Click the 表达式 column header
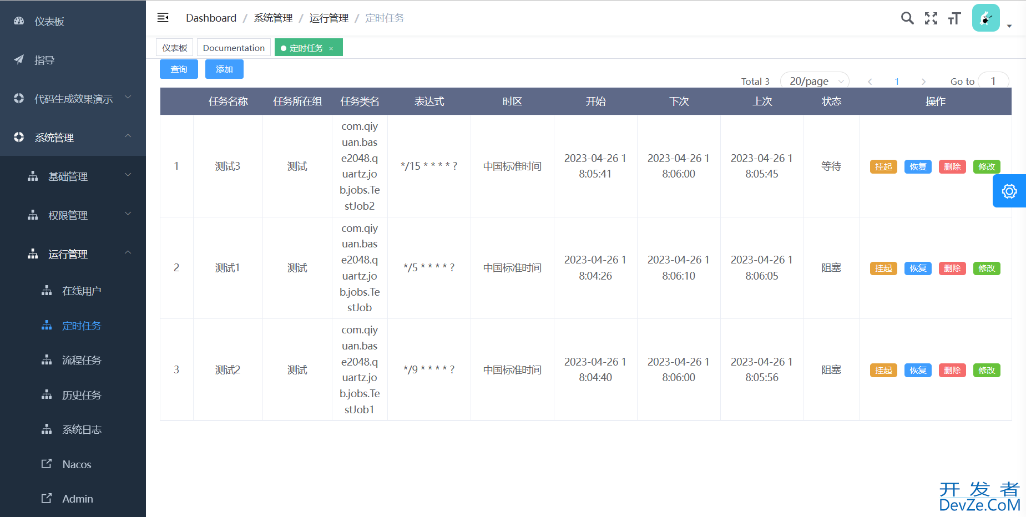 pos(429,102)
